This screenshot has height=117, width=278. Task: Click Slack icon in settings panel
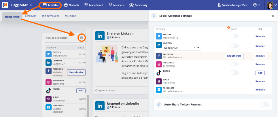[159, 81]
